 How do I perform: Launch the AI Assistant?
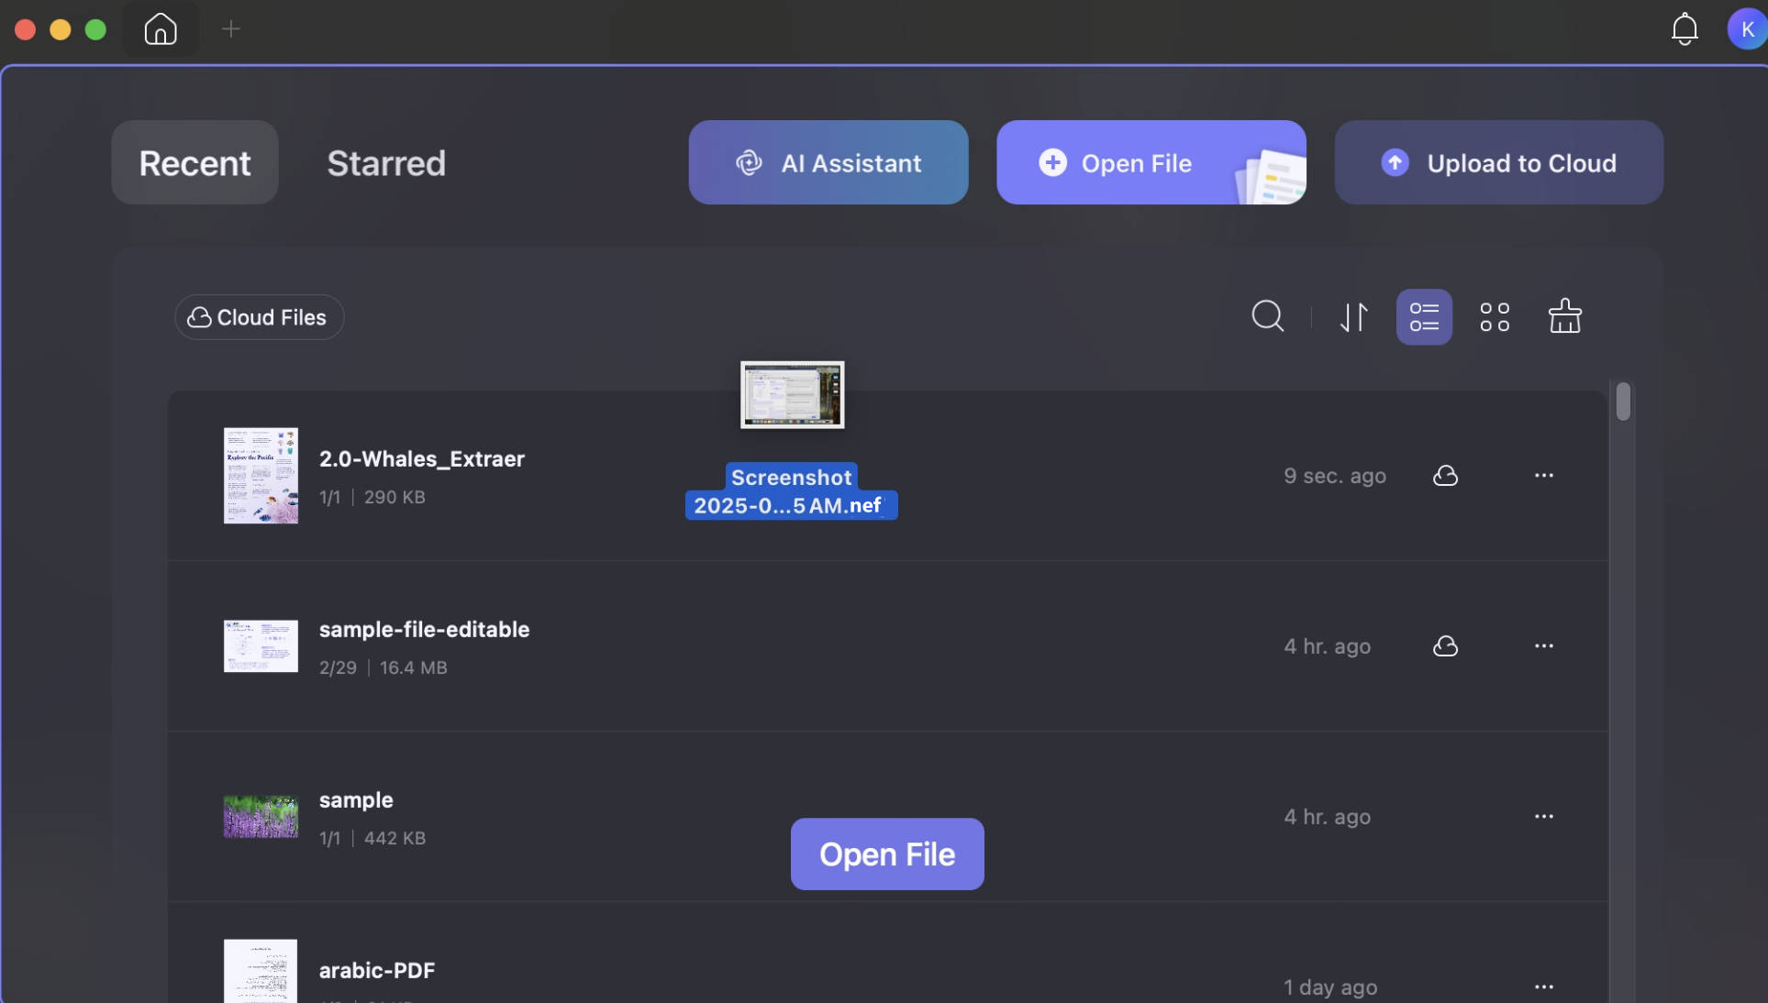(828, 162)
